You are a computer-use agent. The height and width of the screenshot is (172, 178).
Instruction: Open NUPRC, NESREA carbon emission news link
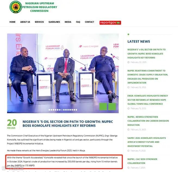(x=148, y=121)
